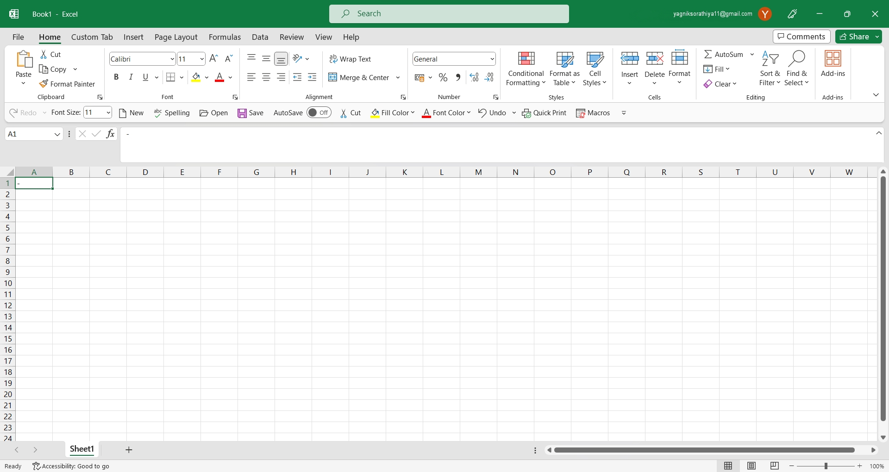889x472 pixels.
Task: Apply Format as Table
Action: [564, 69]
